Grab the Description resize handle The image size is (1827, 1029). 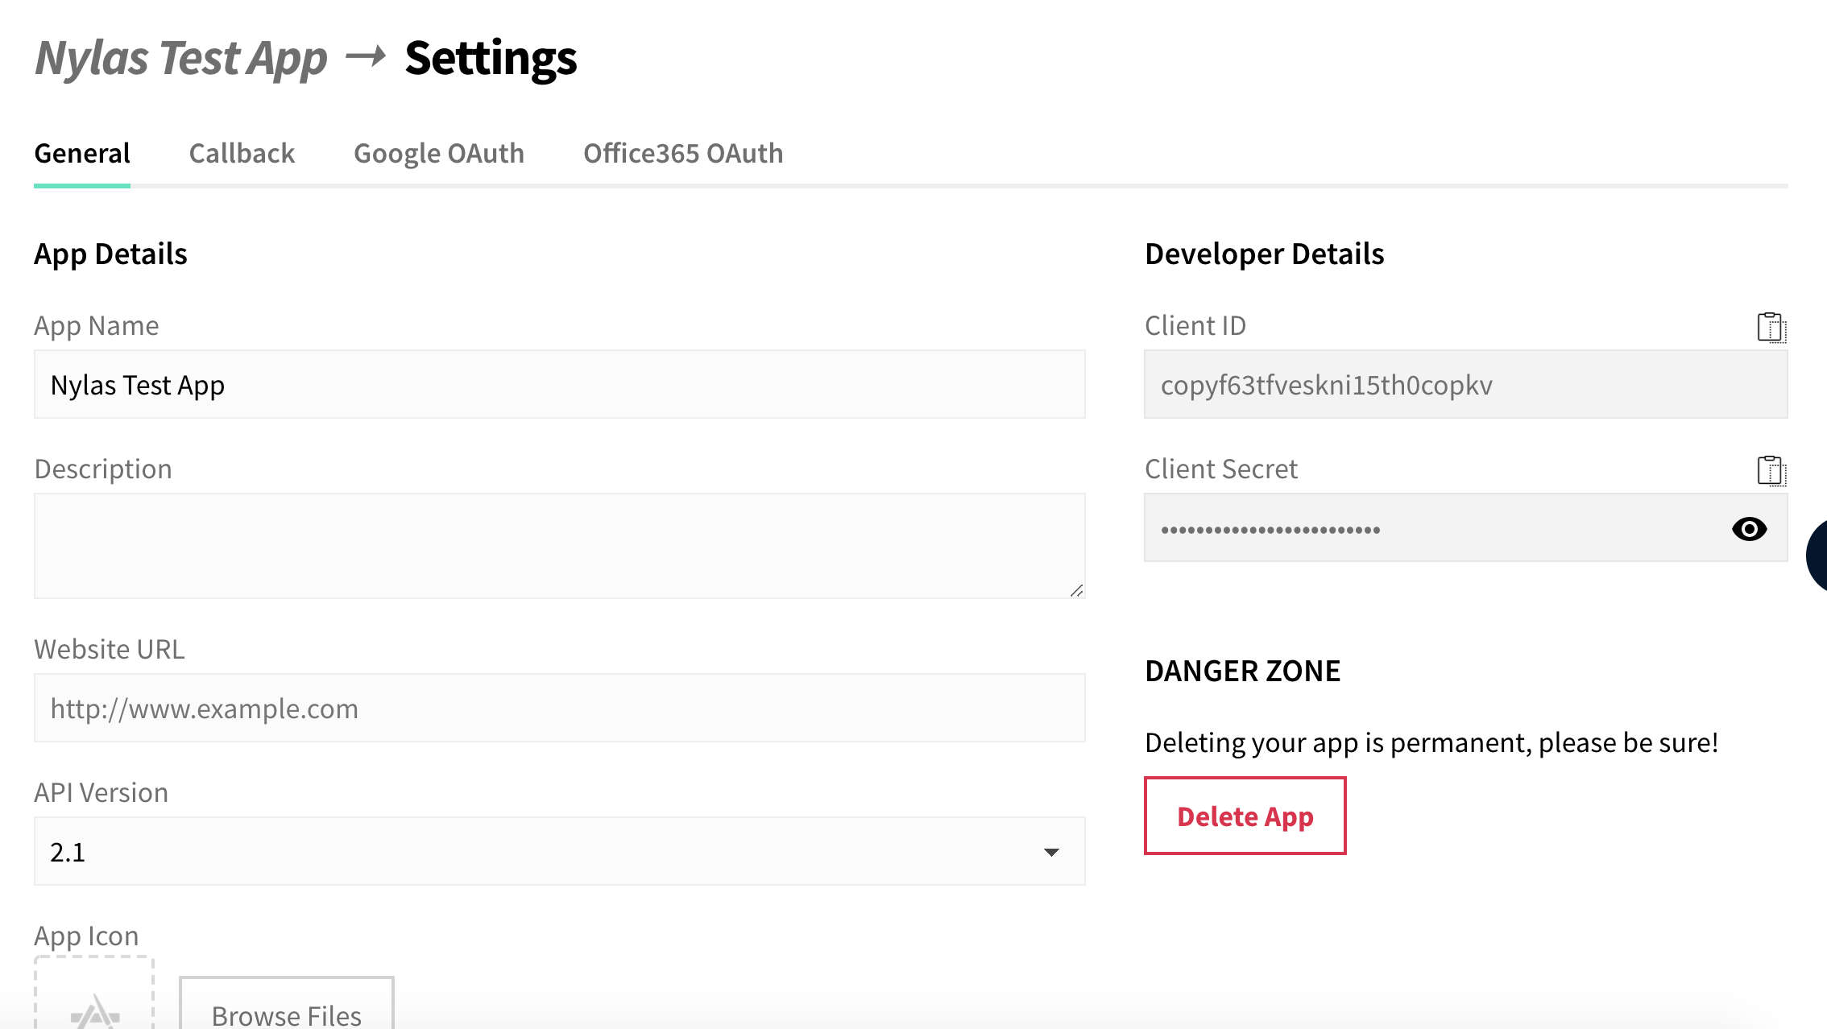pyautogui.click(x=1076, y=590)
